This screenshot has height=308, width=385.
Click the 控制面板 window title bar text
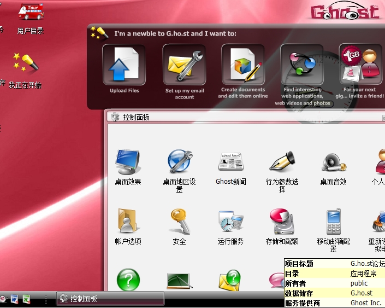point(137,117)
